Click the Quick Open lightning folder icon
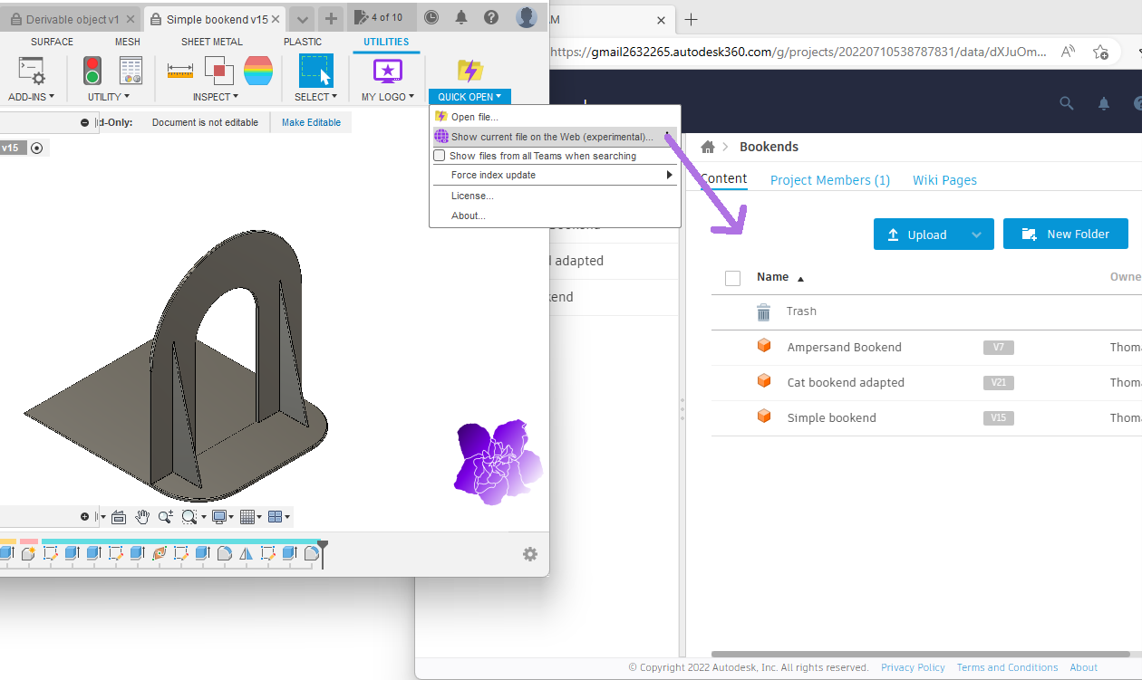 click(469, 71)
